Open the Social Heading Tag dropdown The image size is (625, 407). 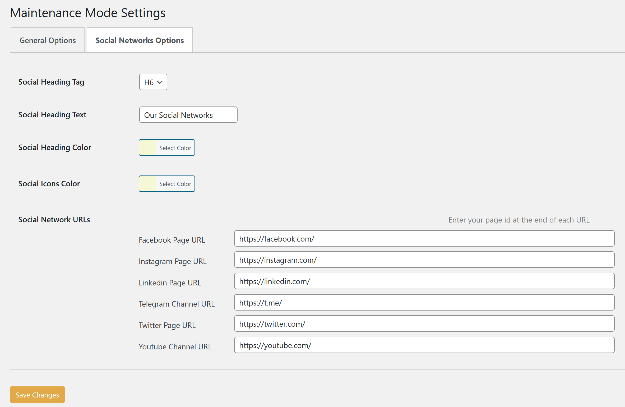153,82
